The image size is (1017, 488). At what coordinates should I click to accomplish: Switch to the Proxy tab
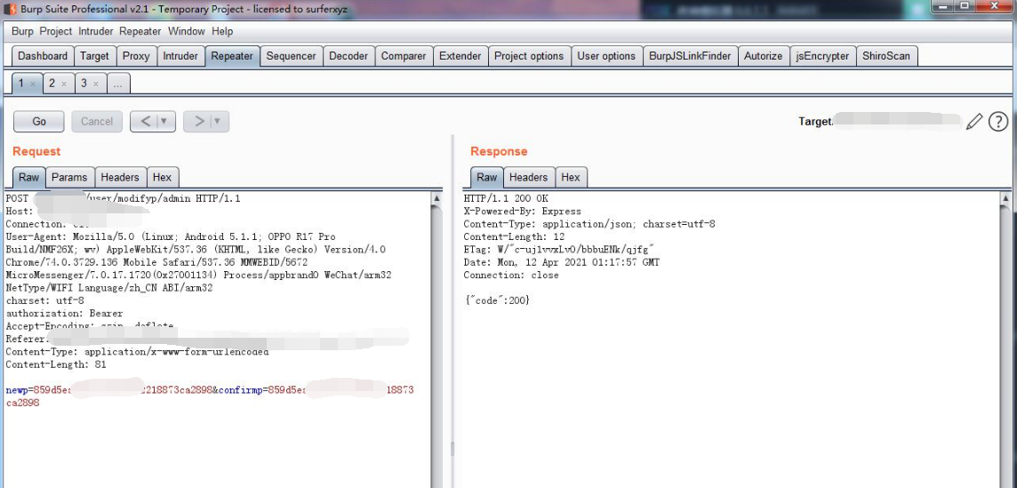136,56
